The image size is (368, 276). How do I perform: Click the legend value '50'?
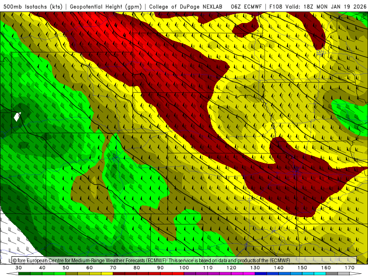[66, 268]
